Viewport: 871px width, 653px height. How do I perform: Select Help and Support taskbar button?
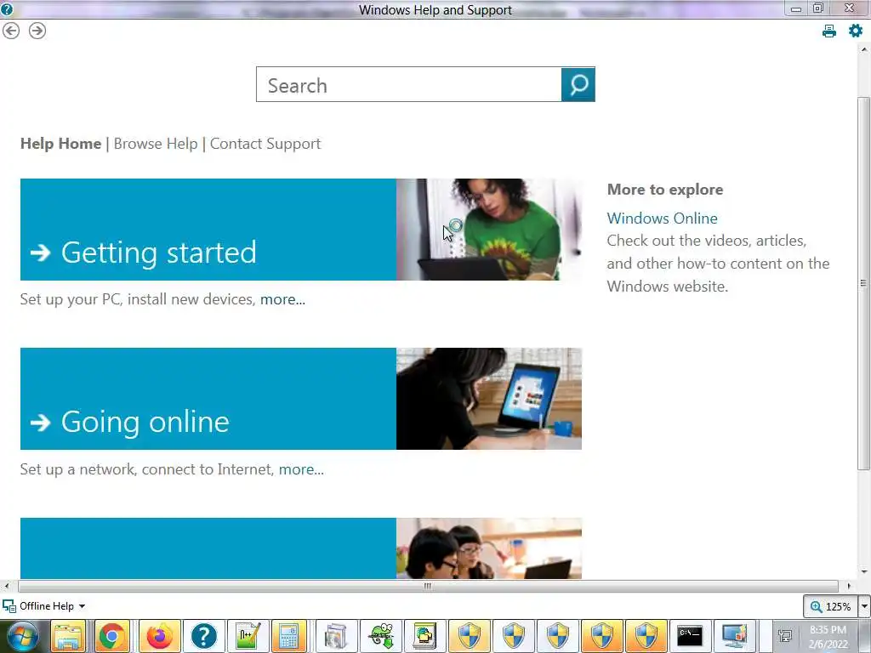pyautogui.click(x=204, y=636)
